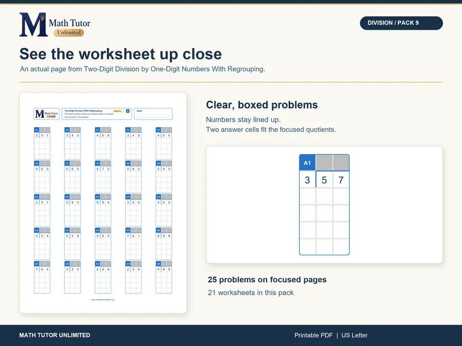Click the blue A icon in worksheet header
The height and width of the screenshot is (346, 462).
128,111
